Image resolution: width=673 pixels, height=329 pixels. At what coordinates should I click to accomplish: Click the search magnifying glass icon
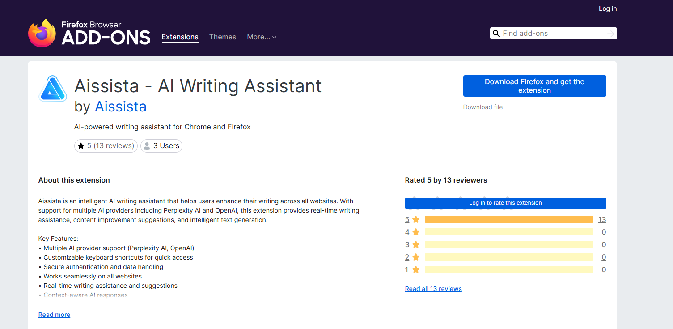(496, 34)
